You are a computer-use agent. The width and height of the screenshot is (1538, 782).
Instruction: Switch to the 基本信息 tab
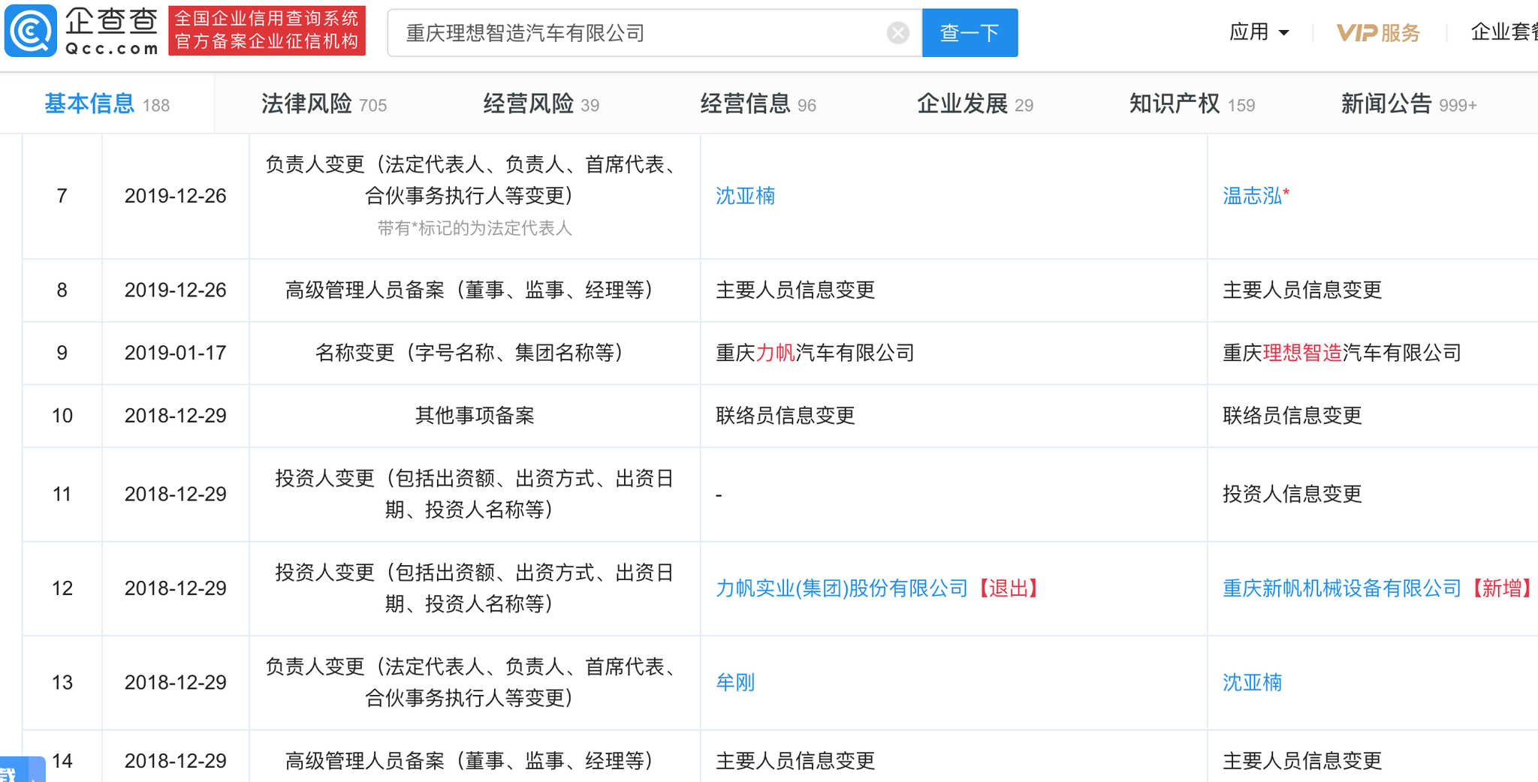[x=107, y=104]
